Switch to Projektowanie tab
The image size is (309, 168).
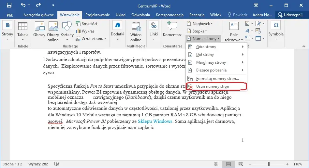pos(97,15)
